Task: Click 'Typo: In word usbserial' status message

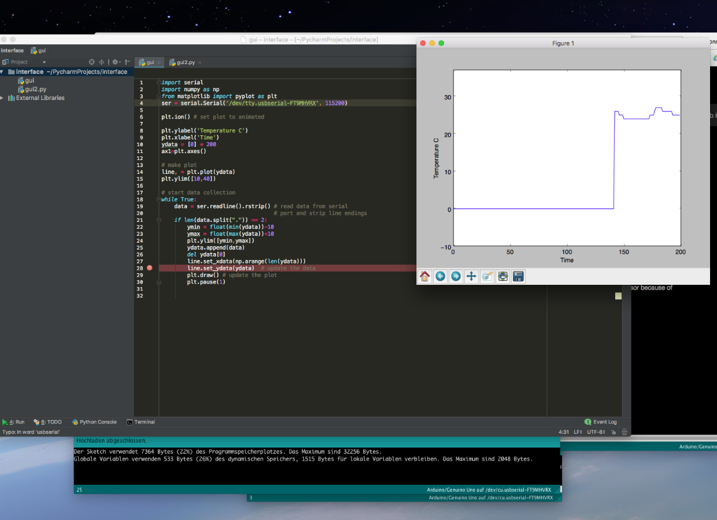Action: click(x=31, y=432)
